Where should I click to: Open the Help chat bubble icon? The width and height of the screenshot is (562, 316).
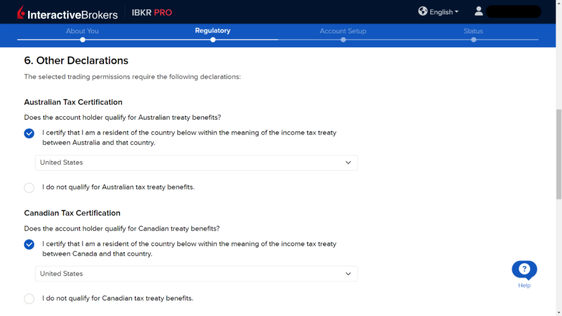[x=524, y=269]
